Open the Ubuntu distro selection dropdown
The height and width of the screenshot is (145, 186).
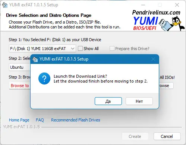20,67
